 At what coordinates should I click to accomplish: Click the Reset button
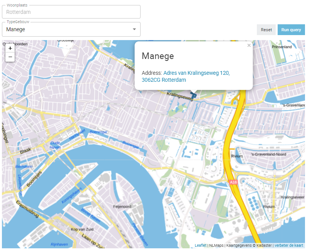click(266, 30)
